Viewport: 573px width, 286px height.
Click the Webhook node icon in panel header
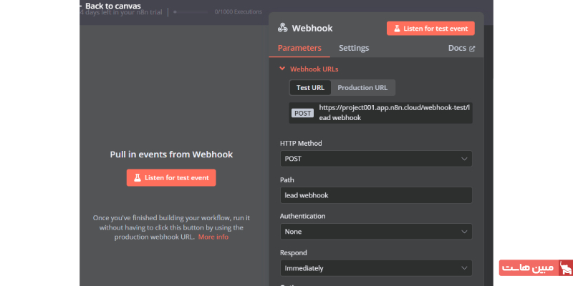pos(283,29)
